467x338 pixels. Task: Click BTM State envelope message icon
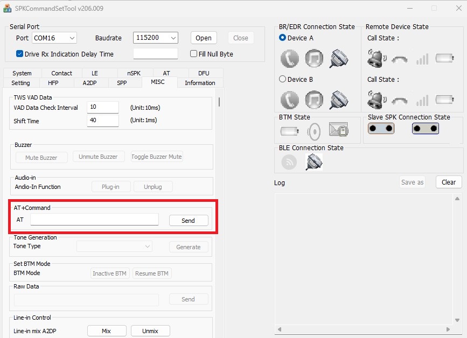[339, 130]
